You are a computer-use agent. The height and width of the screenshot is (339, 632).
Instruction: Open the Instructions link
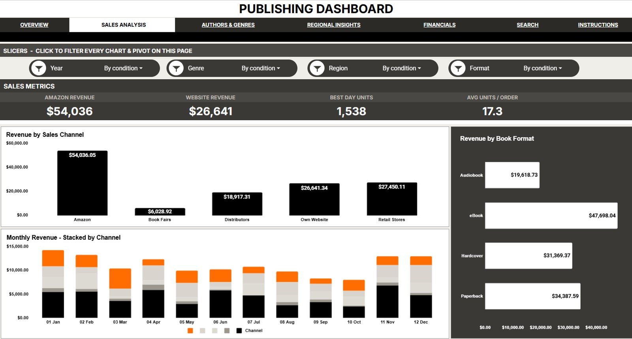point(598,25)
